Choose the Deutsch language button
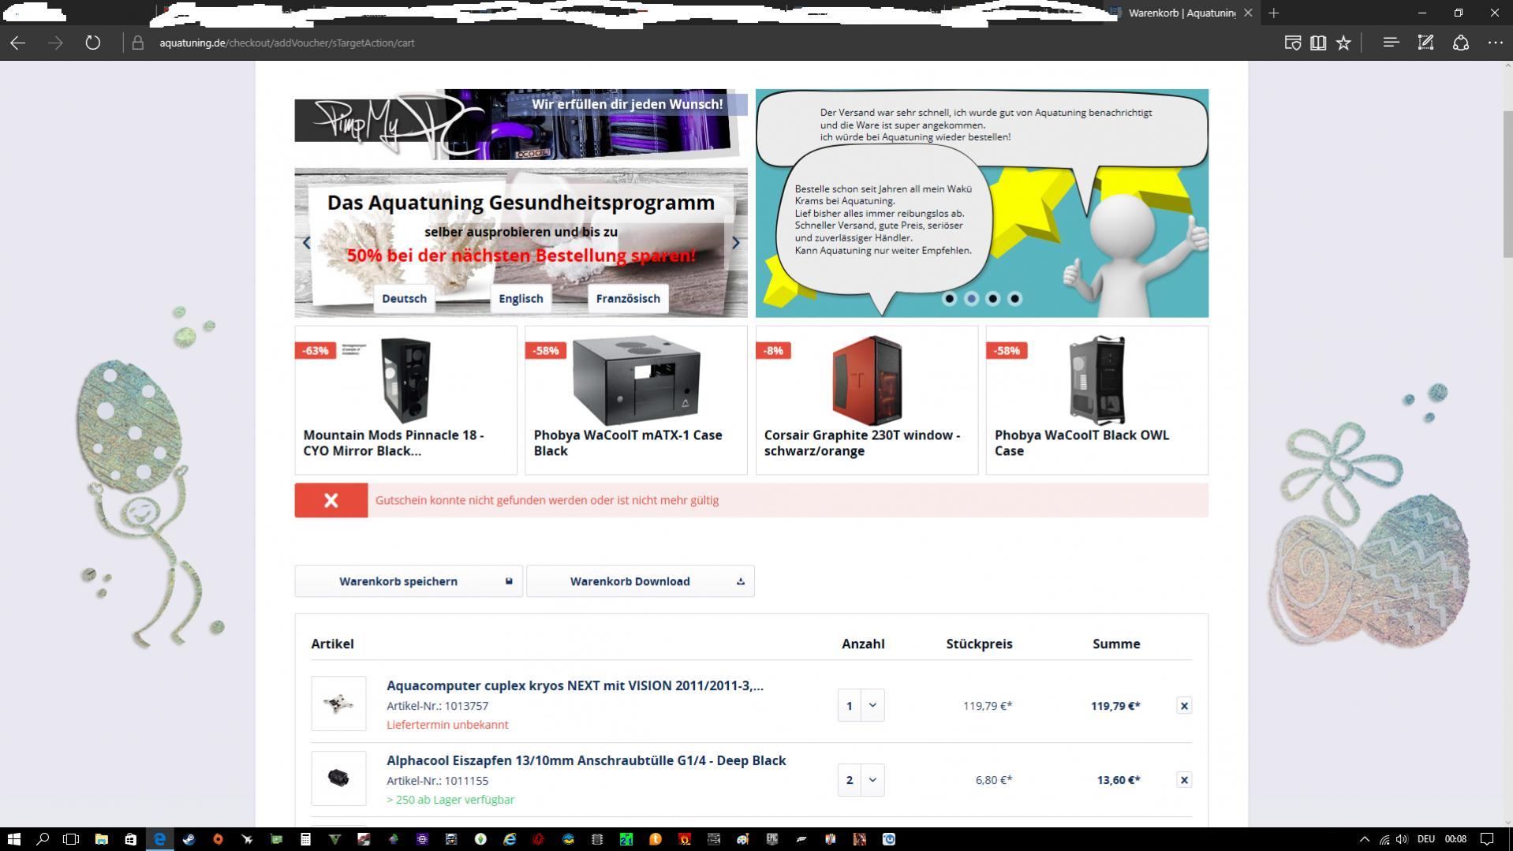This screenshot has height=851, width=1513. coord(404,298)
